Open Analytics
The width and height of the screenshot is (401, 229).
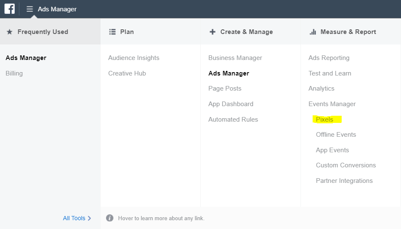tap(321, 88)
